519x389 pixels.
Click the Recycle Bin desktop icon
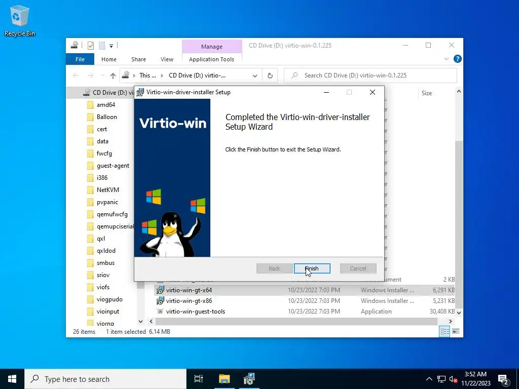[x=20, y=21]
